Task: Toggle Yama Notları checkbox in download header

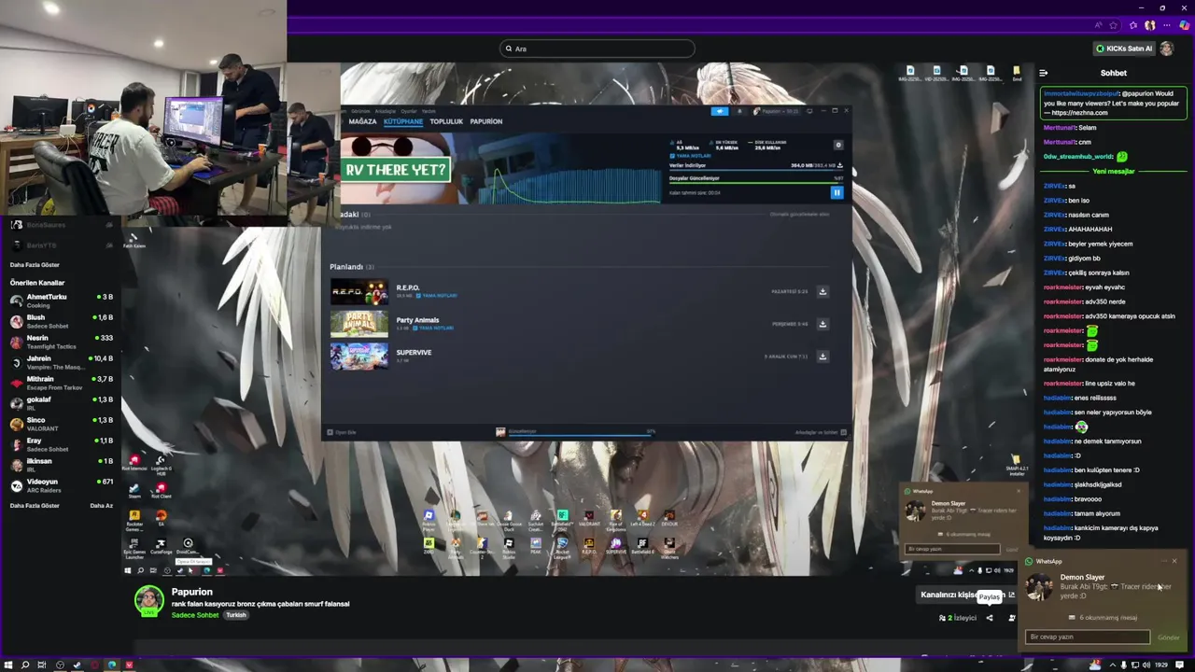Action: coord(673,156)
